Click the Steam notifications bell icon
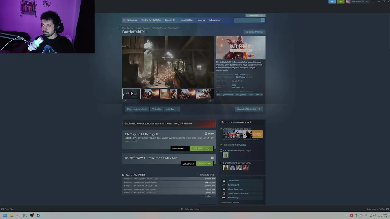Image resolution: width=390 pixels, height=219 pixels. click(341, 2)
